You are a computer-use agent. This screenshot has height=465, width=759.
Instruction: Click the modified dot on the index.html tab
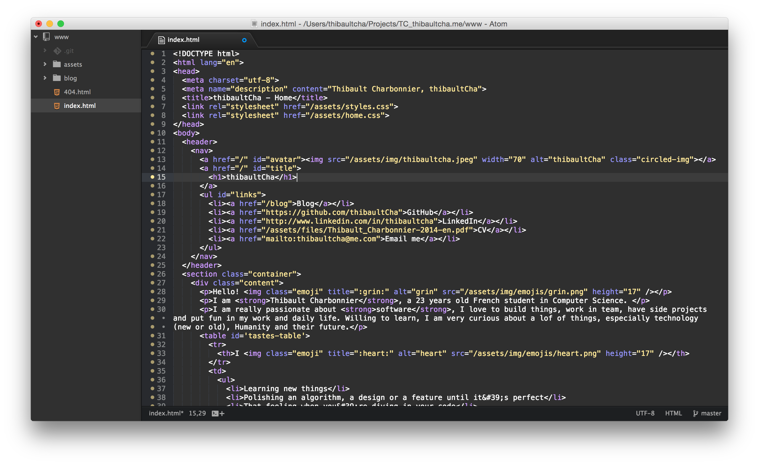[244, 40]
